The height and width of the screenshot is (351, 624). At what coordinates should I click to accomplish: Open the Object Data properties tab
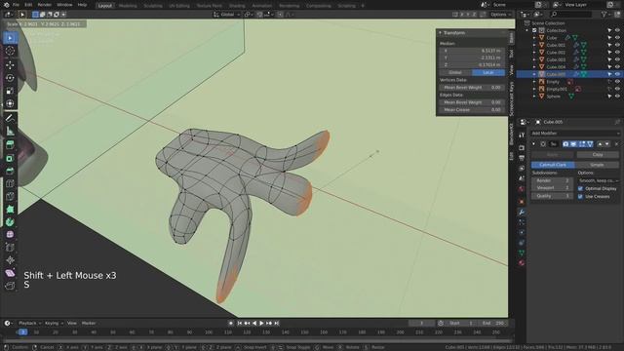click(522, 253)
